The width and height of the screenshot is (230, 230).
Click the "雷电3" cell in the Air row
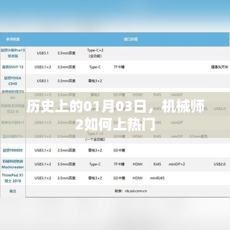click(95, 95)
